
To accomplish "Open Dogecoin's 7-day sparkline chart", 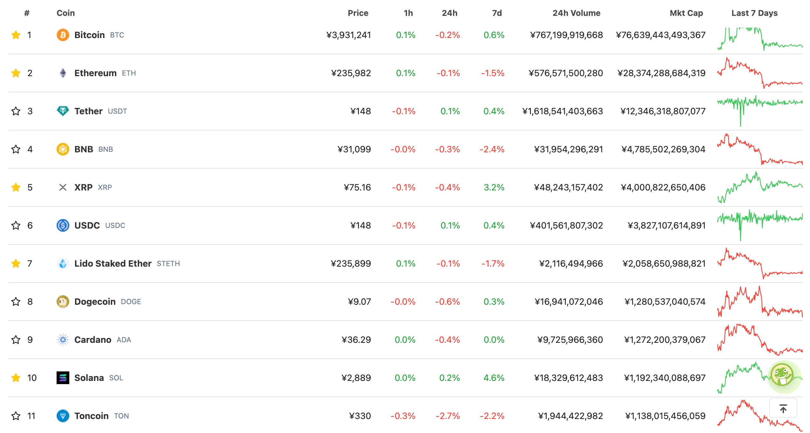I will pos(760,302).
